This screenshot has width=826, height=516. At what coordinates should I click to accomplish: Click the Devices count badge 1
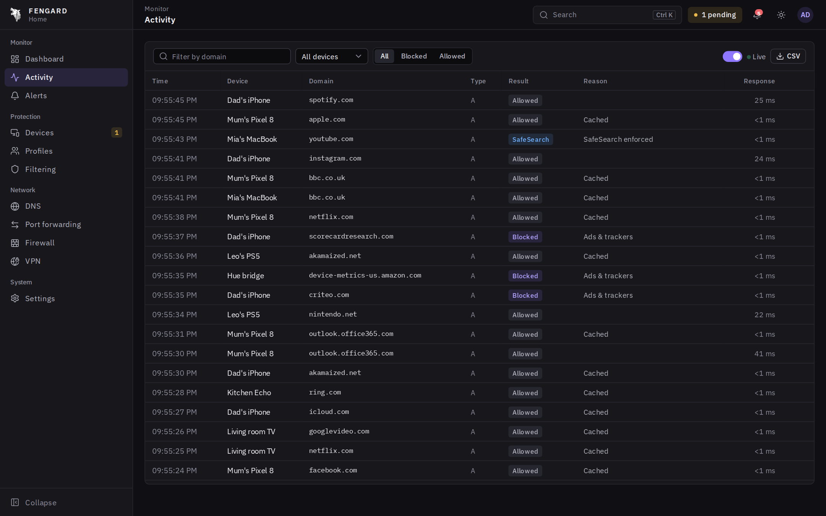point(117,133)
